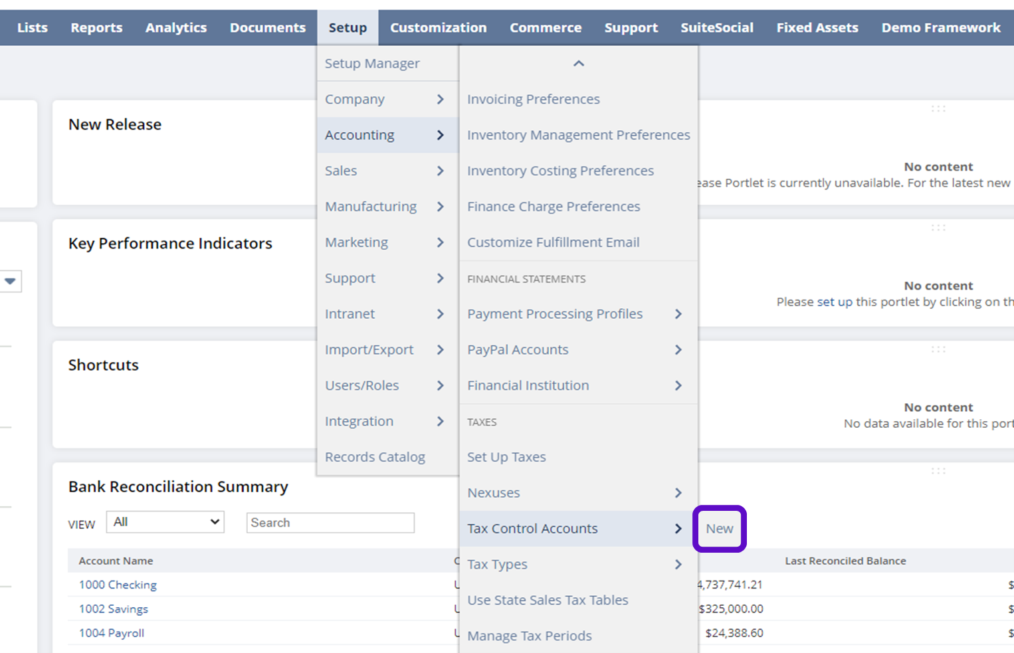Click New under Tax Control Accounts

(719, 529)
